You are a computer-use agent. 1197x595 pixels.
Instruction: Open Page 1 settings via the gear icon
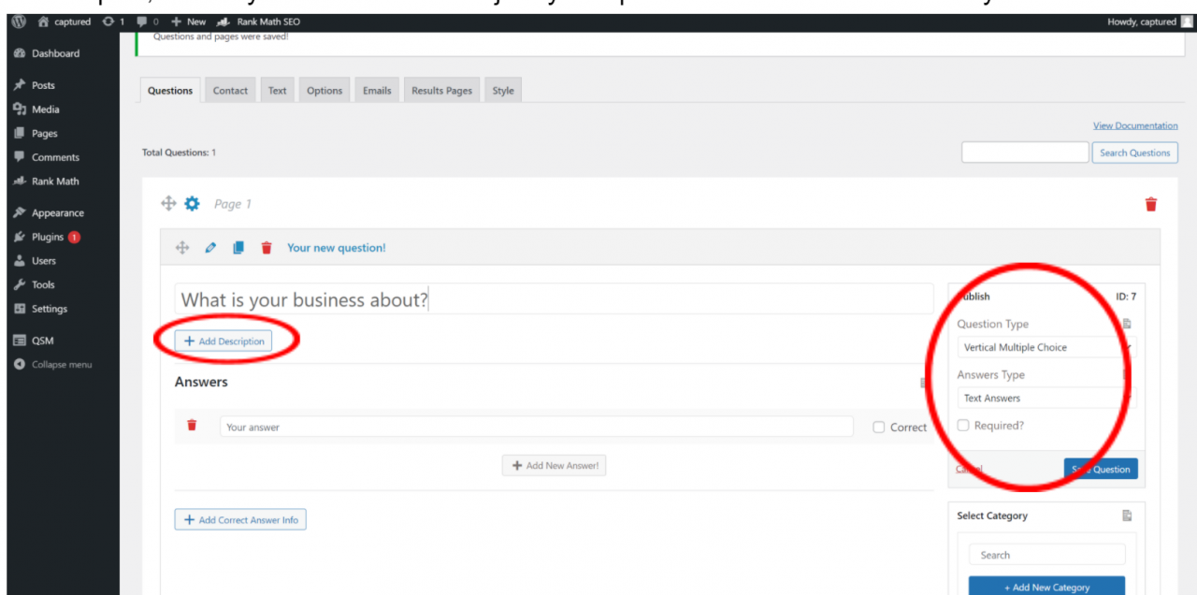(x=192, y=203)
